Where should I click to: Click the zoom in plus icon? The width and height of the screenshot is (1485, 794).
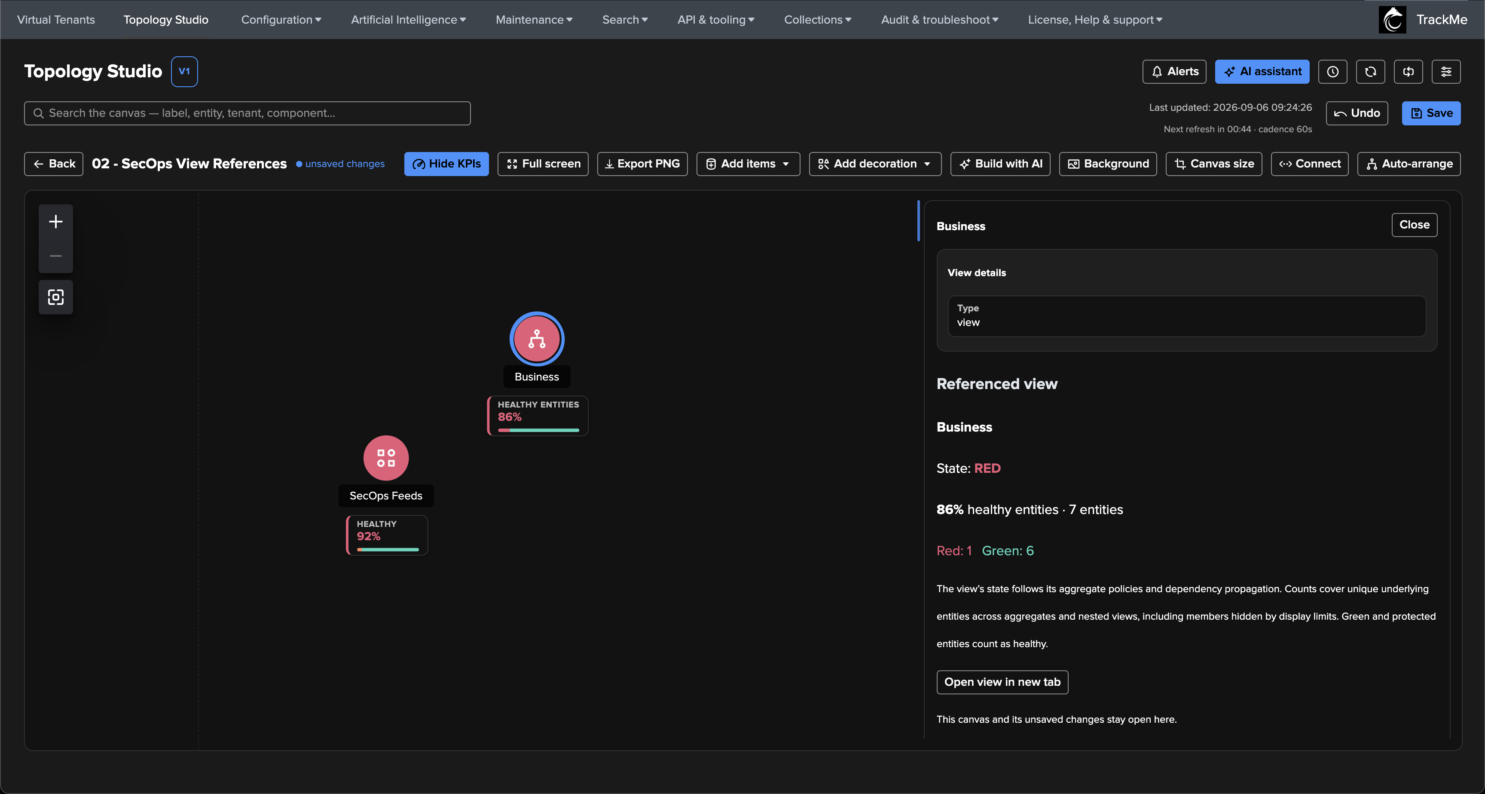pyautogui.click(x=55, y=221)
